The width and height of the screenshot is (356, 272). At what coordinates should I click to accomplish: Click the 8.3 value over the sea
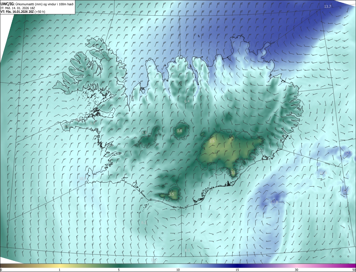pyautogui.click(x=187, y=251)
